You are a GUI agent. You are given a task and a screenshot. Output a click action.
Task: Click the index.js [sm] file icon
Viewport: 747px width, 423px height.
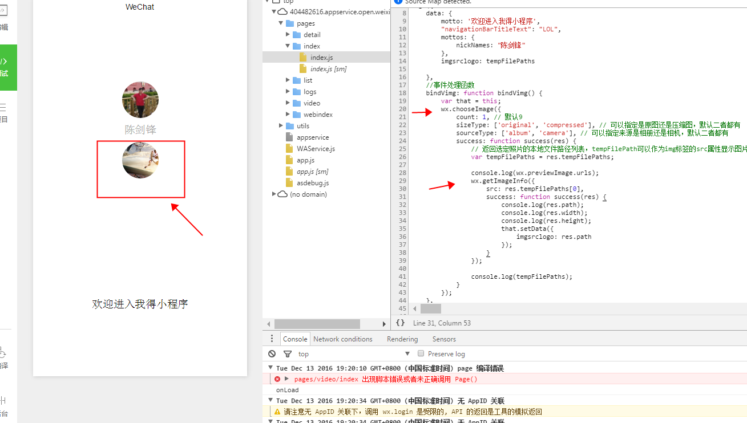point(303,69)
